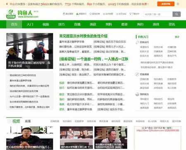
Task: Click the 视频大全 filter above the video thumbnails
Action: [164, 121]
